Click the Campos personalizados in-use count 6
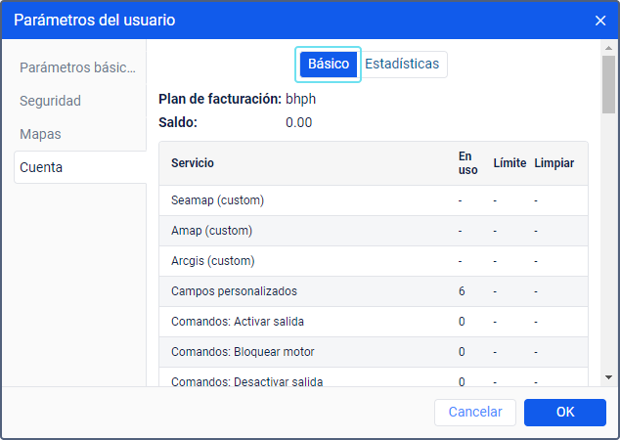620x440 pixels. click(462, 291)
